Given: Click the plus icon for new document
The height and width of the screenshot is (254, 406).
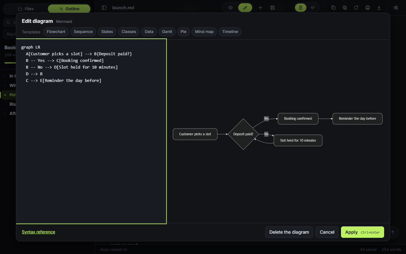Looking at the screenshot, I should 260,8.
